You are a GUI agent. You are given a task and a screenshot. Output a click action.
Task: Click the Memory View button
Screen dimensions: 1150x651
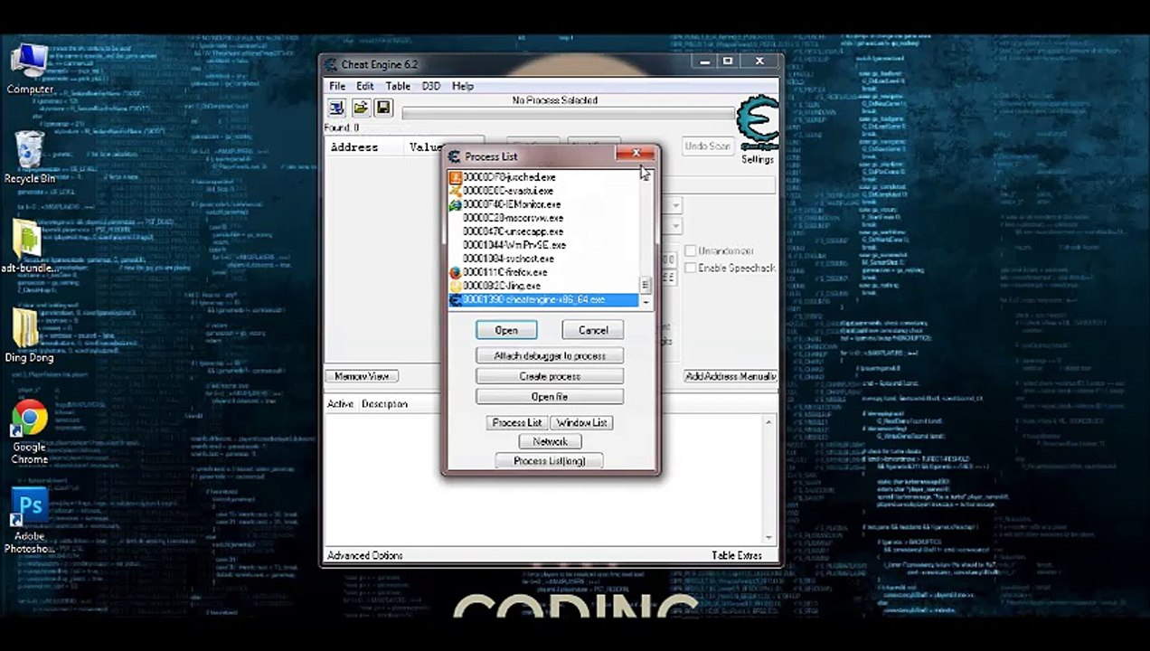(x=362, y=376)
